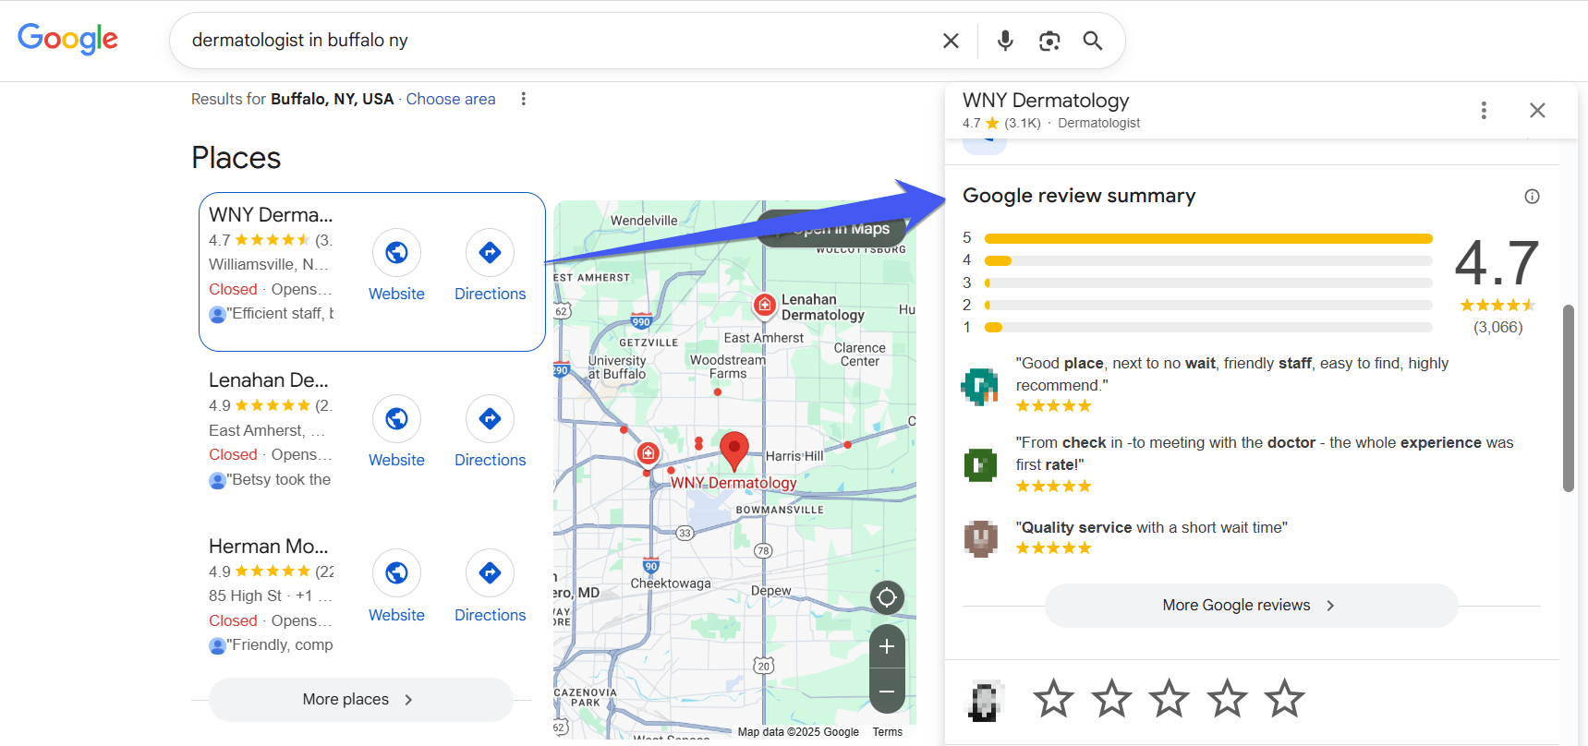Screen dimensions: 1588x746
Task: Select WNY Derma... place title
Action: (x=271, y=214)
